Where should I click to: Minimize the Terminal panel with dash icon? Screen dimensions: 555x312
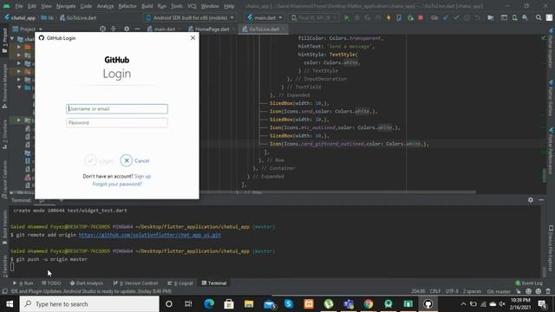541,200
